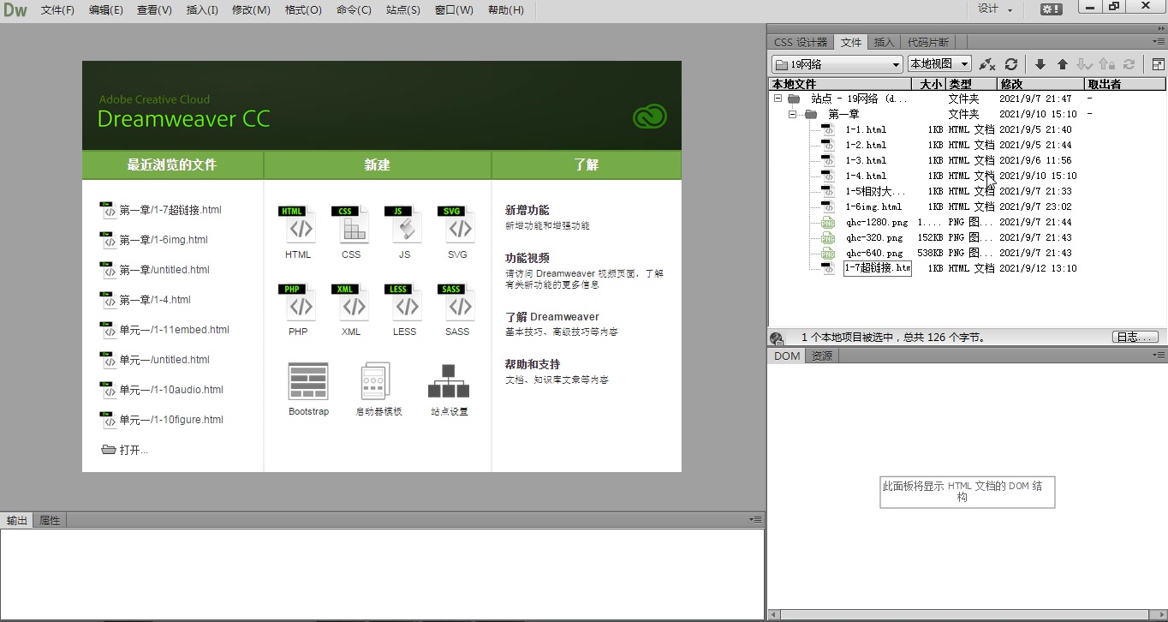Open the 插入(I) menu

pyautogui.click(x=202, y=10)
